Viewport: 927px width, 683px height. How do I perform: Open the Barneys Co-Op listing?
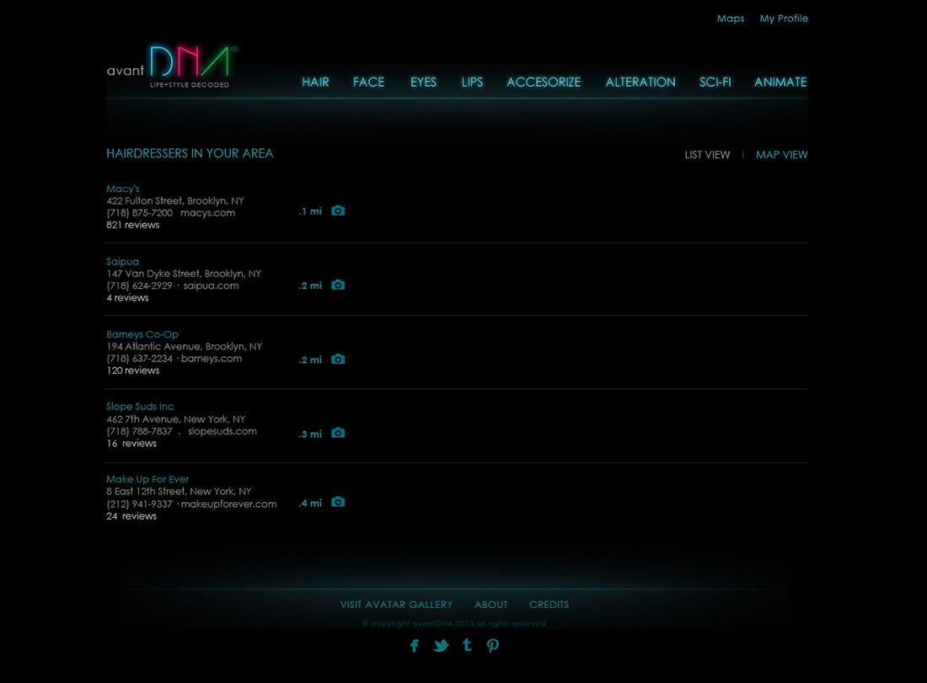142,334
